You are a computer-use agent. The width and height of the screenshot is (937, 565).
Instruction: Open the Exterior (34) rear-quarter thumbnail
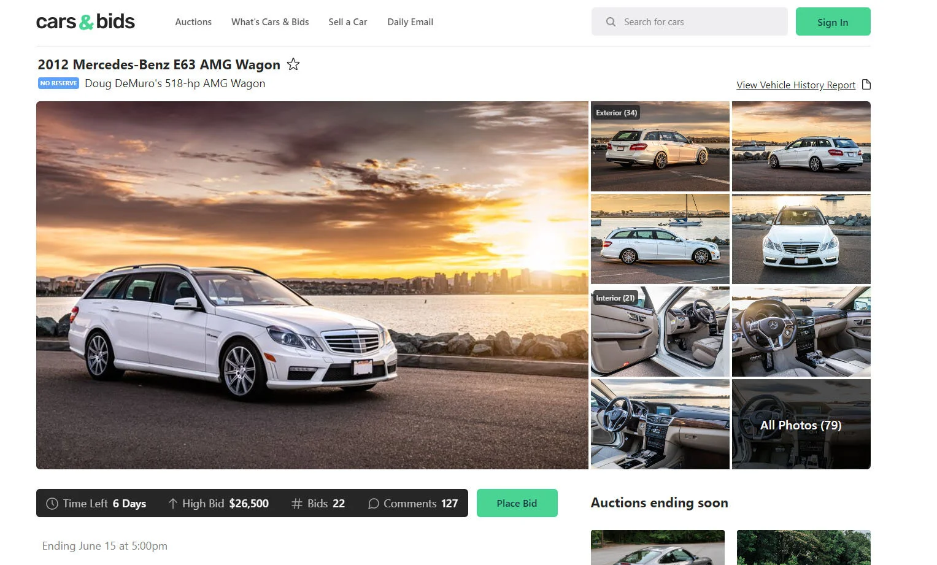click(660, 147)
